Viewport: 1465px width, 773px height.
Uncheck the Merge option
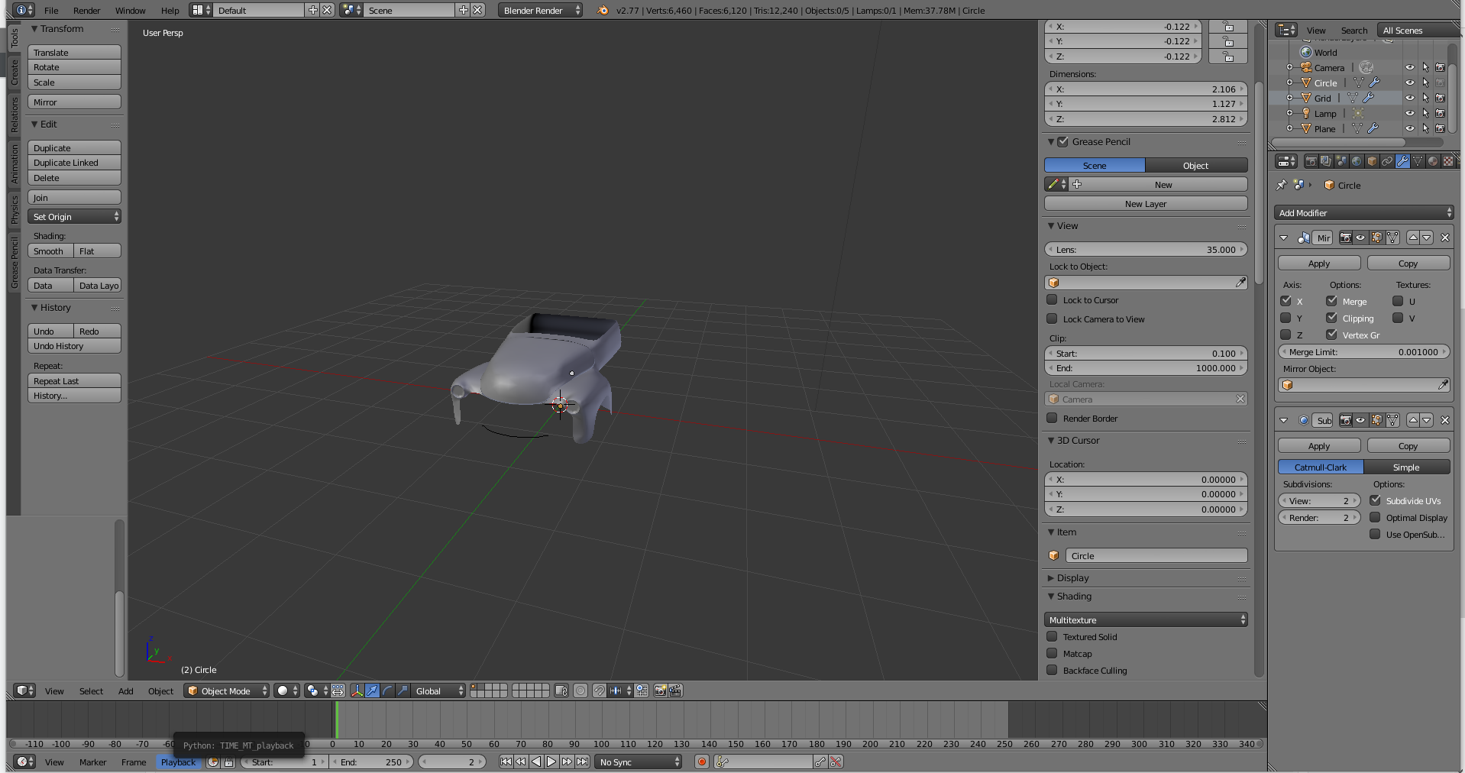click(x=1331, y=301)
